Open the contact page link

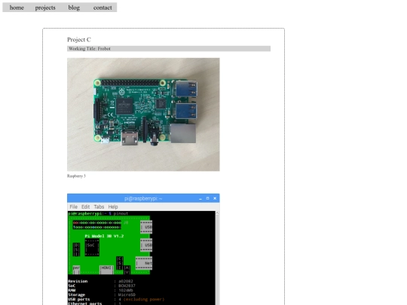click(103, 8)
